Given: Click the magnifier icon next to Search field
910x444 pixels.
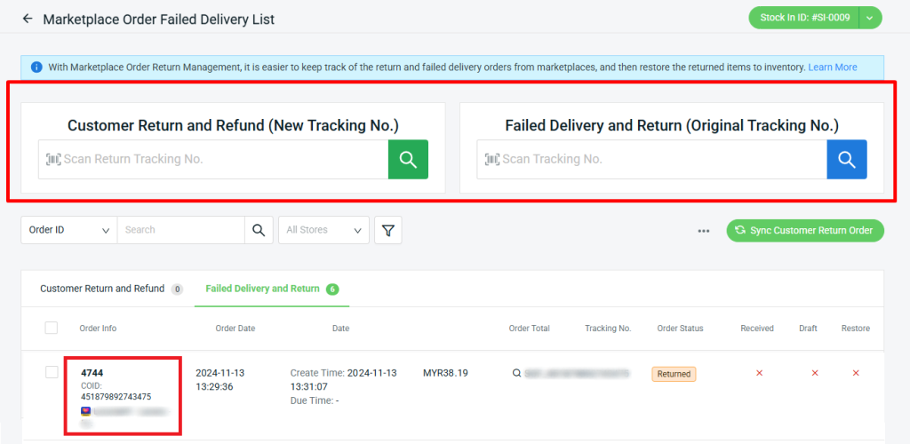Looking at the screenshot, I should click(258, 230).
